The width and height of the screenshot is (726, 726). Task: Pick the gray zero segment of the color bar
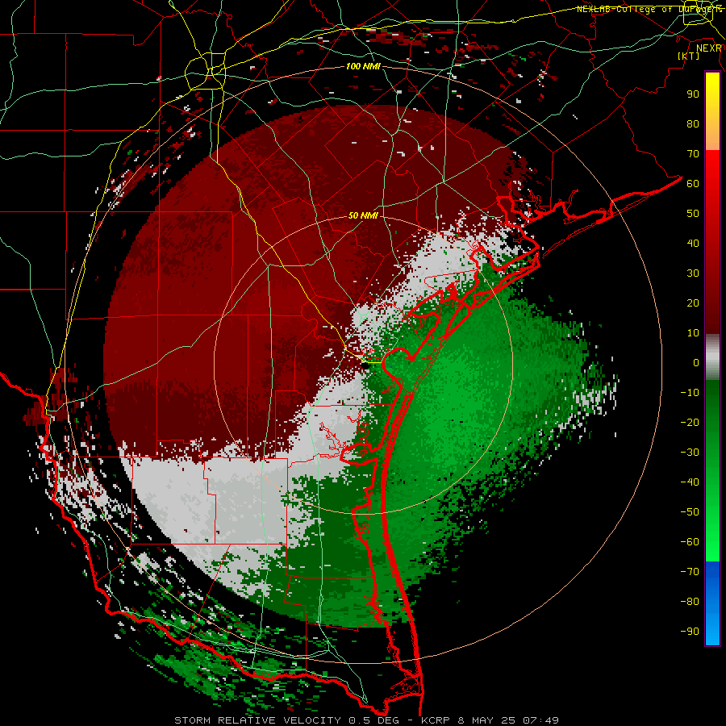pos(712,357)
